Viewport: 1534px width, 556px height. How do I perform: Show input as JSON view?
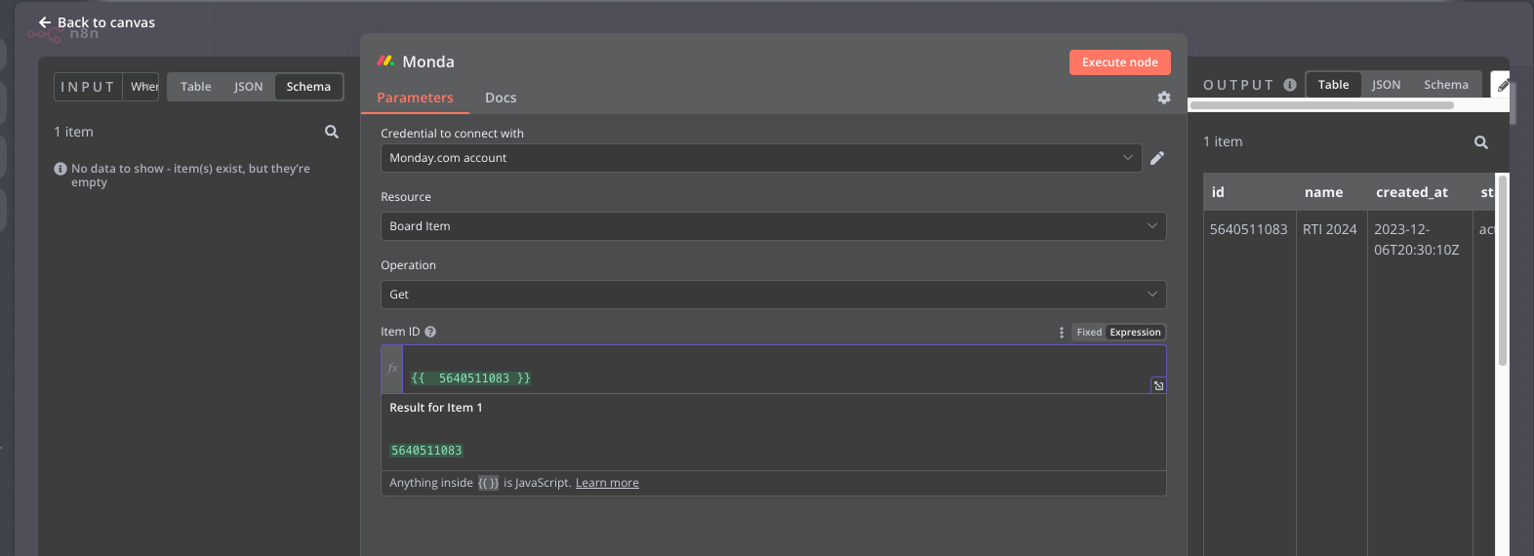(x=249, y=87)
